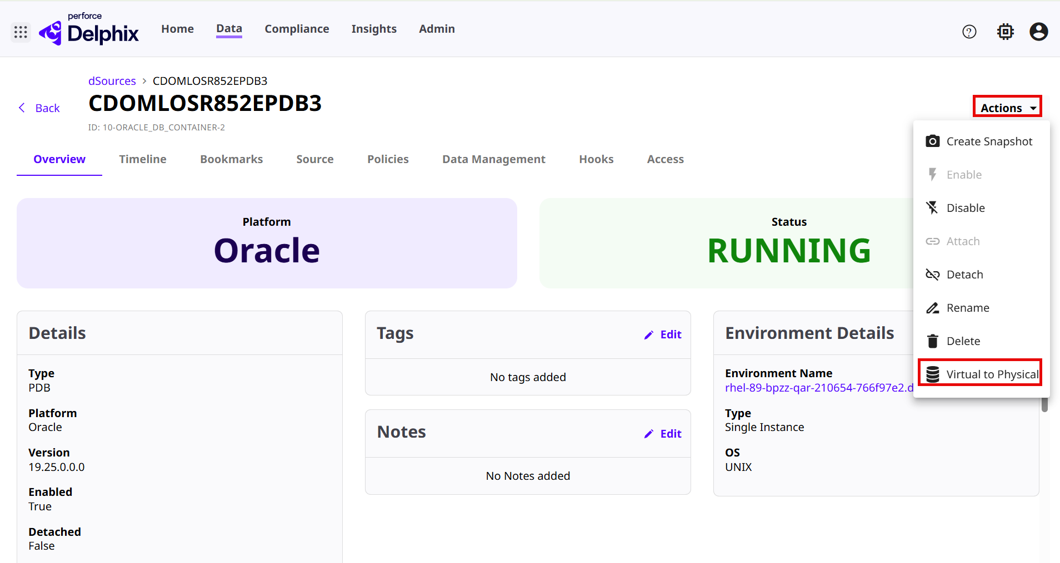Choose Virtual to Physical from the menu
The width and height of the screenshot is (1060, 563).
(982, 374)
